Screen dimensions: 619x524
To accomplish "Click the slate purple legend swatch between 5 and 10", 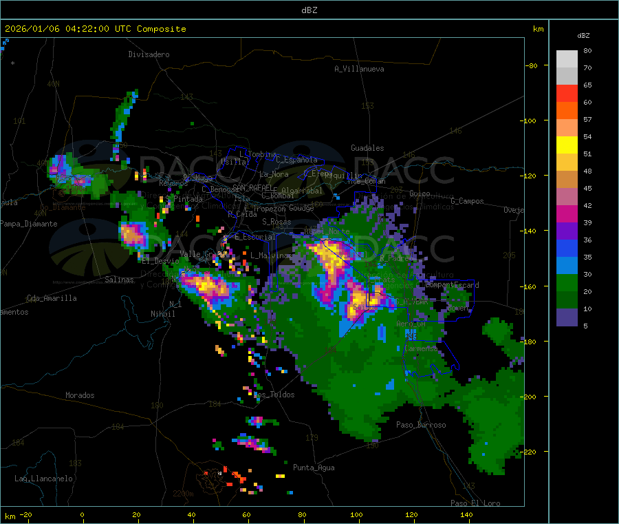I will tap(567, 317).
